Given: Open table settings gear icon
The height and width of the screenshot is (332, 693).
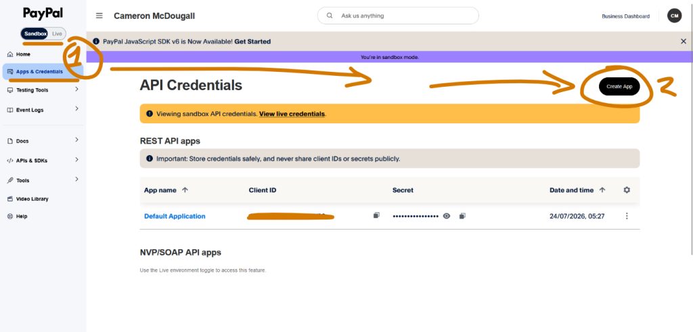Looking at the screenshot, I should (626, 190).
